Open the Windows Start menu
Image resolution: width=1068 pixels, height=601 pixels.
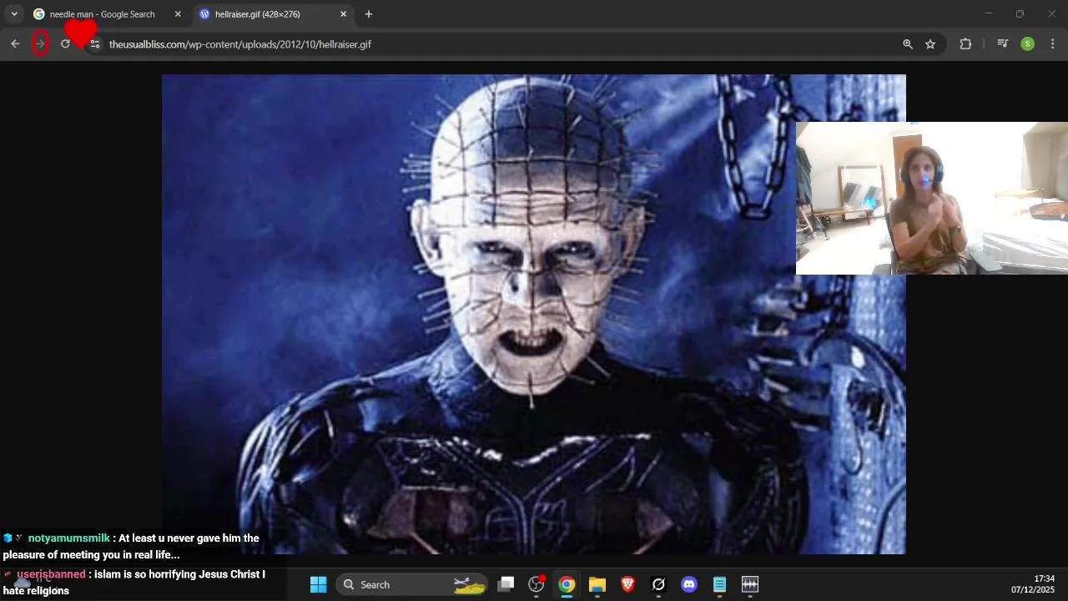coord(318,584)
